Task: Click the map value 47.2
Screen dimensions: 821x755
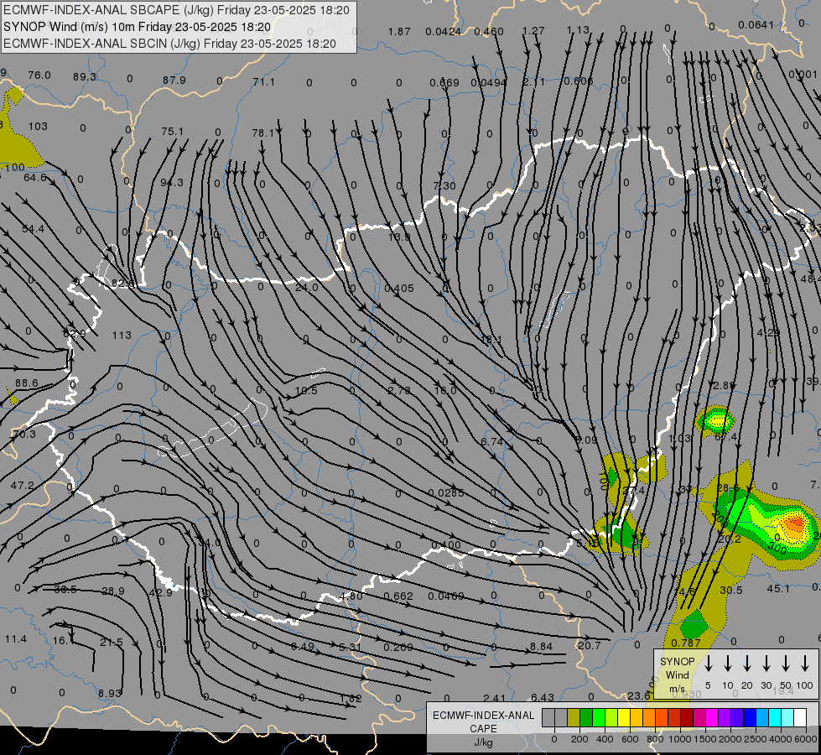Action: 22,486
